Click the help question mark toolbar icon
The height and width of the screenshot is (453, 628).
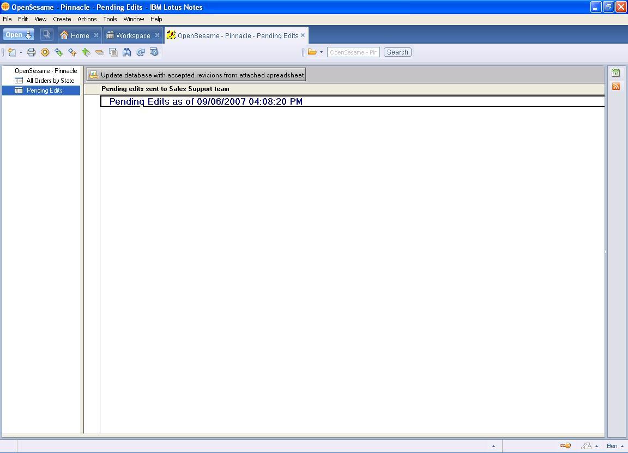tap(154, 52)
